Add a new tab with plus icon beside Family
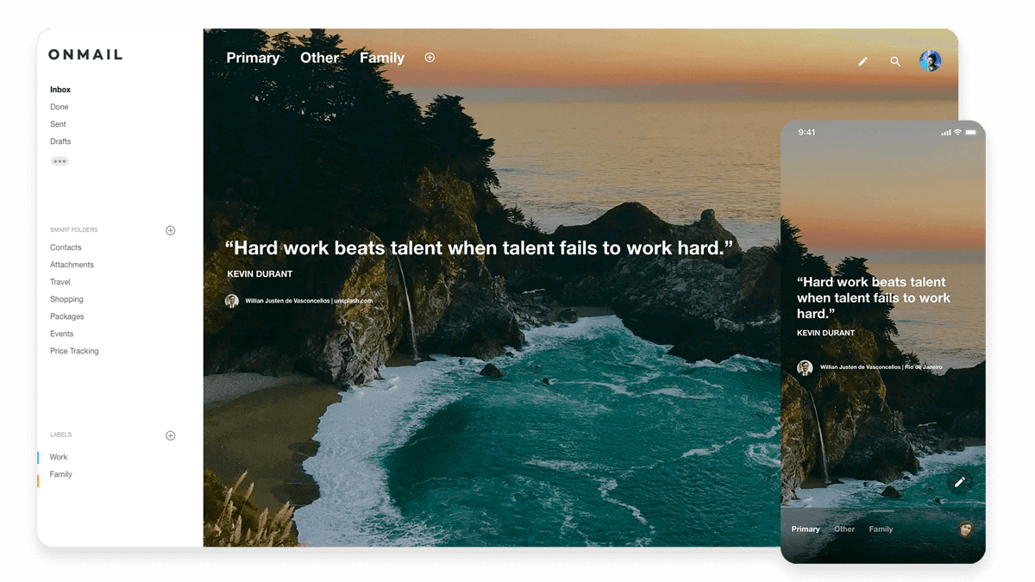 pos(430,58)
